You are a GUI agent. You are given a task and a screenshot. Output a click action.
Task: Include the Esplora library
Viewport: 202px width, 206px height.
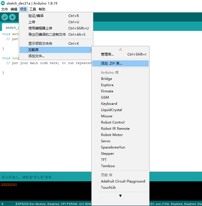(120, 85)
